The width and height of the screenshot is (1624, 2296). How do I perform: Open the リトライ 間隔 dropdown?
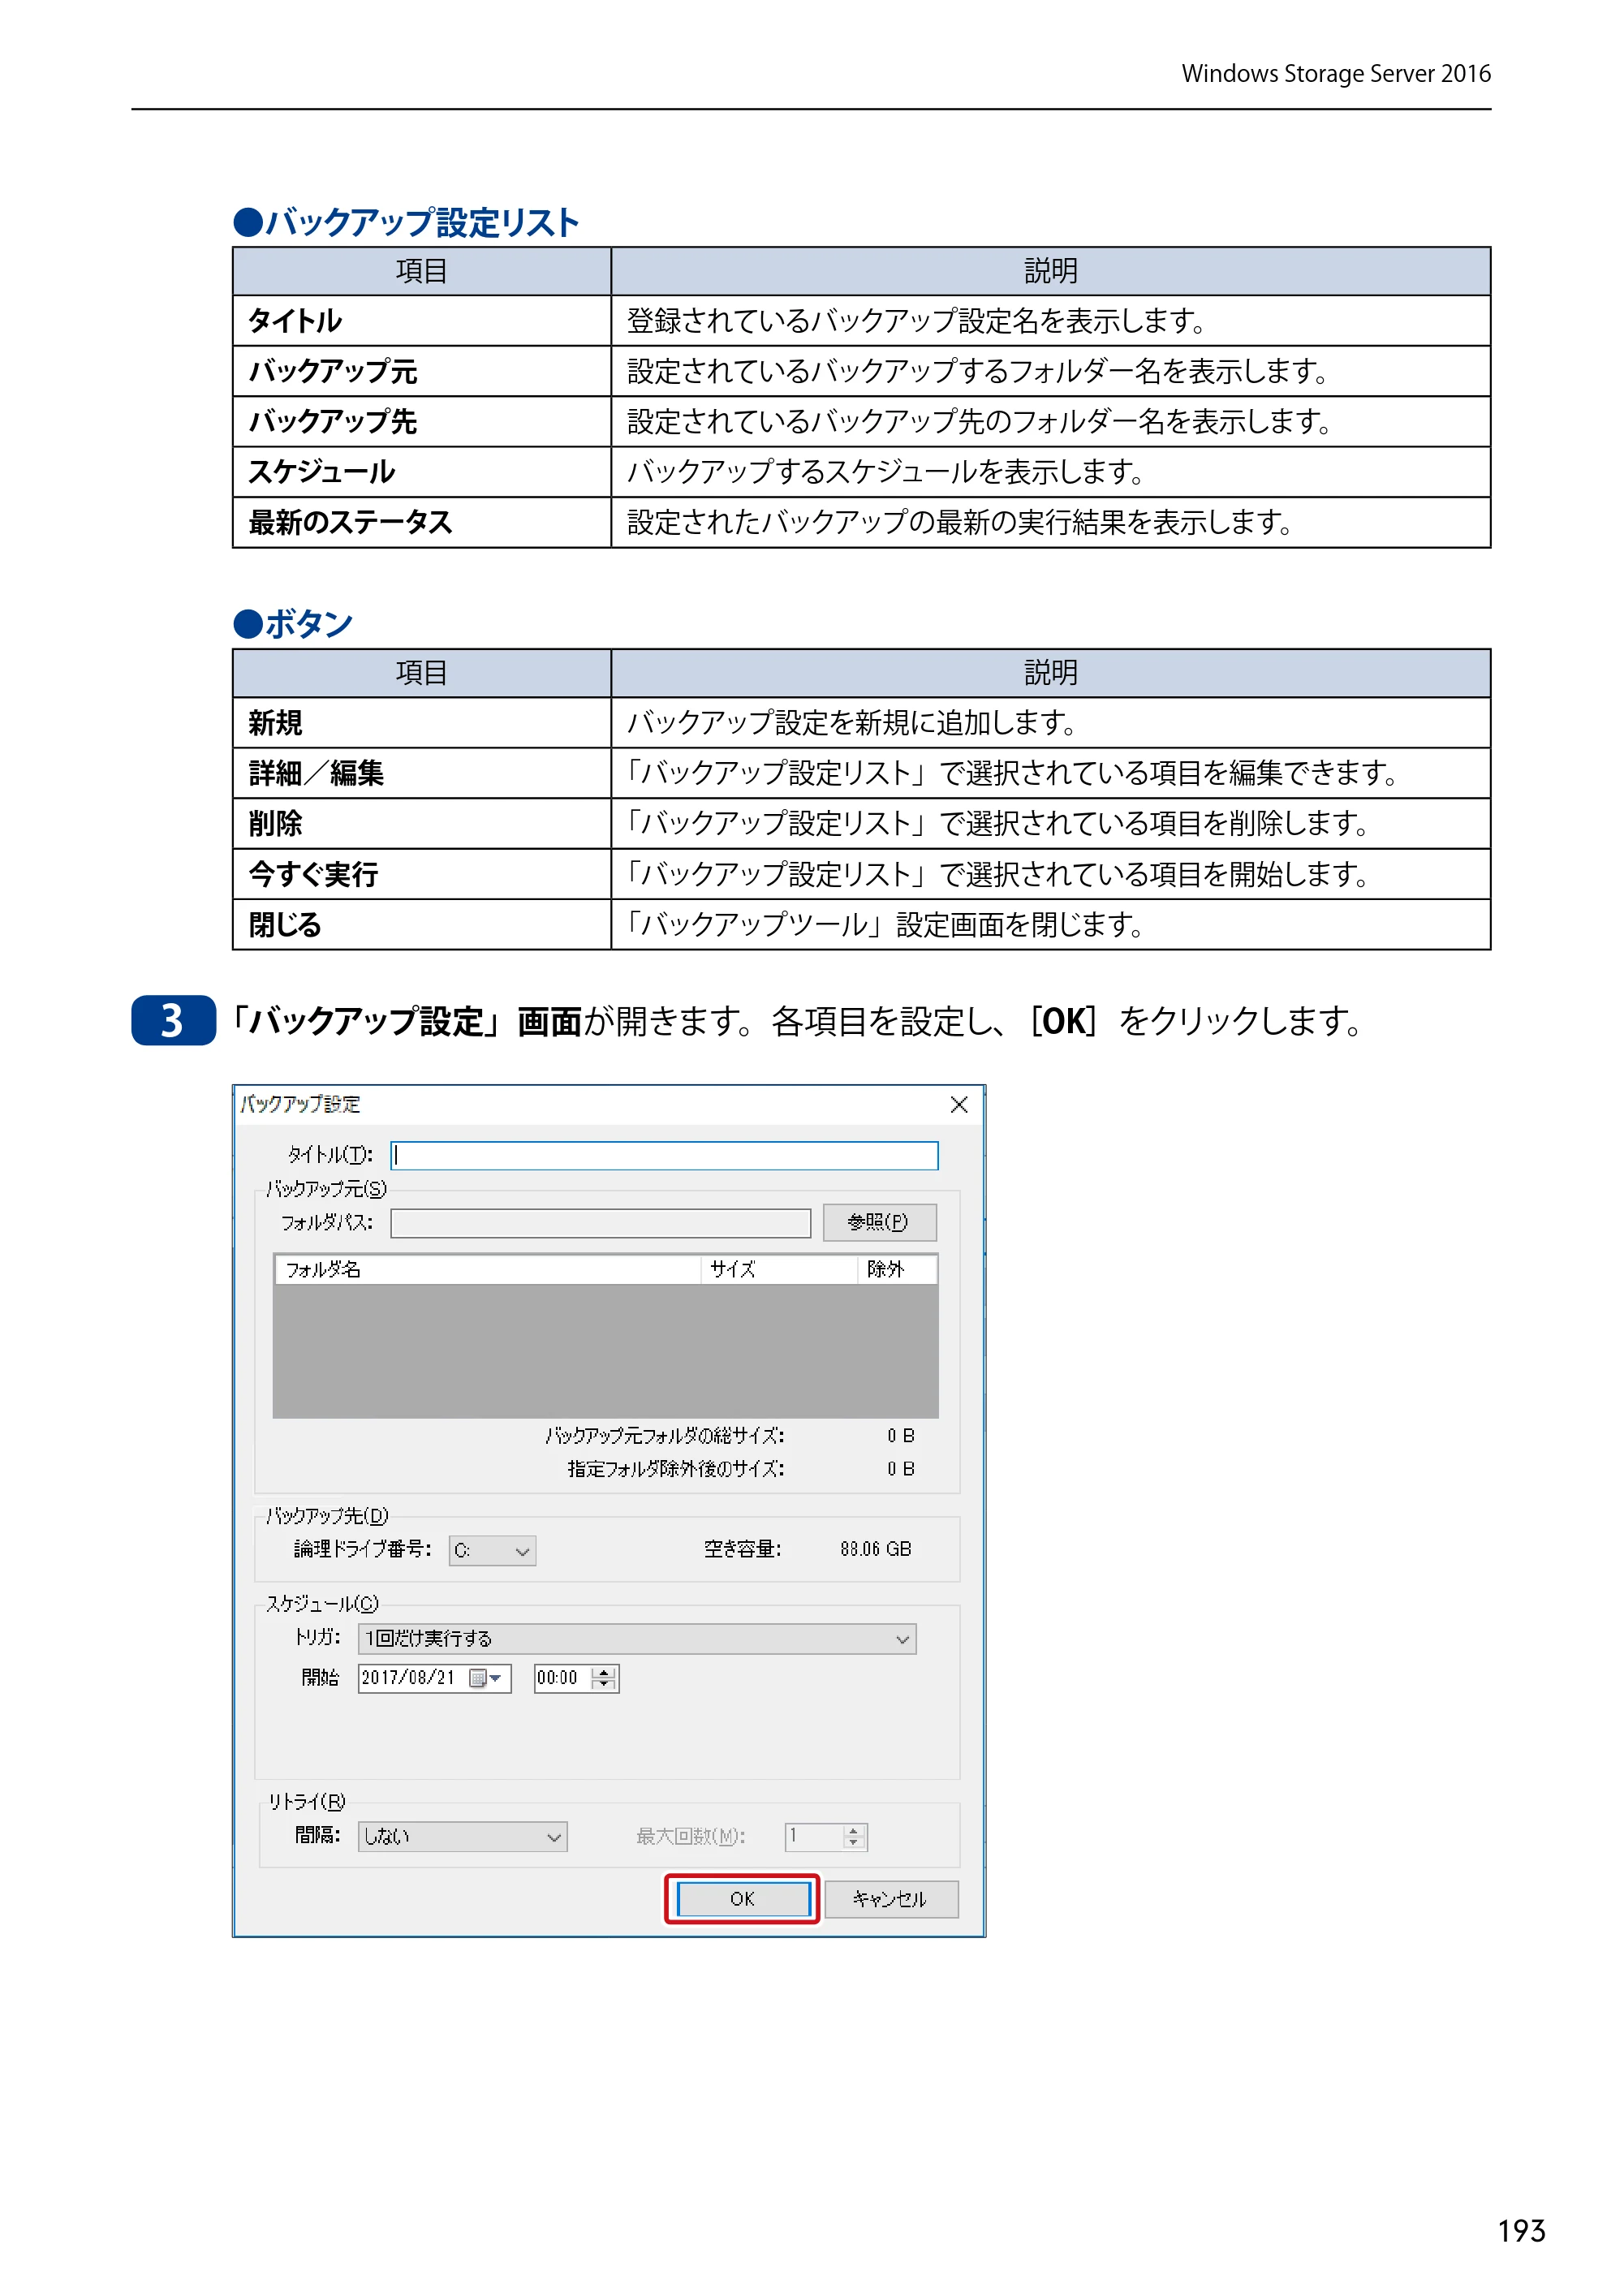click(462, 1837)
